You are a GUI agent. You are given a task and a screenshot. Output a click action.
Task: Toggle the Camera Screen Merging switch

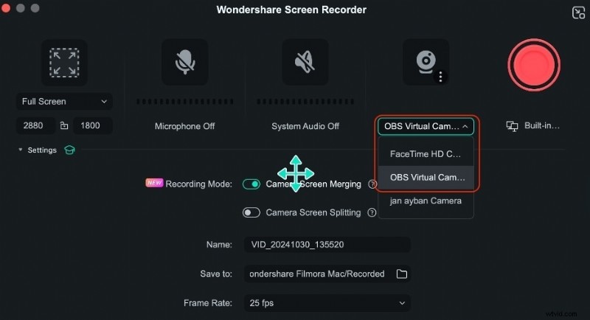click(x=251, y=184)
